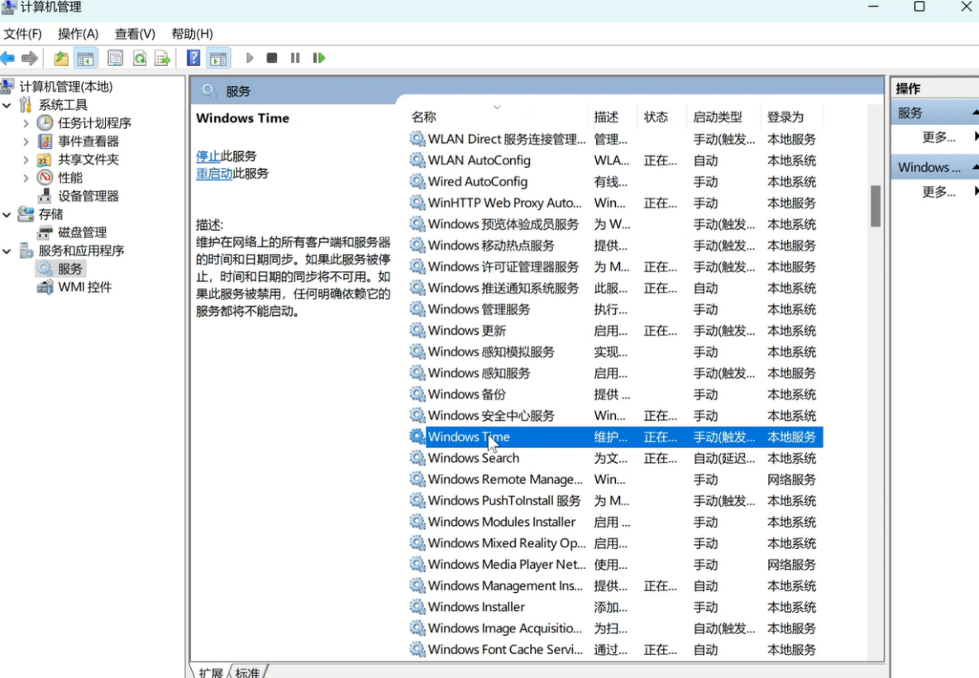Click the Pause Service icon

click(x=295, y=58)
